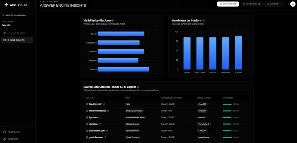This screenshot has width=297, height=143.
Task: Click Death Note in myanimelist.net row
Action: pos(166,111)
